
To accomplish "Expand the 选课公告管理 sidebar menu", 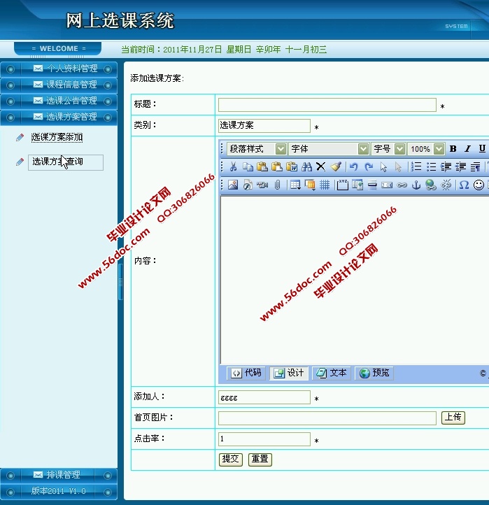I will 59,101.
